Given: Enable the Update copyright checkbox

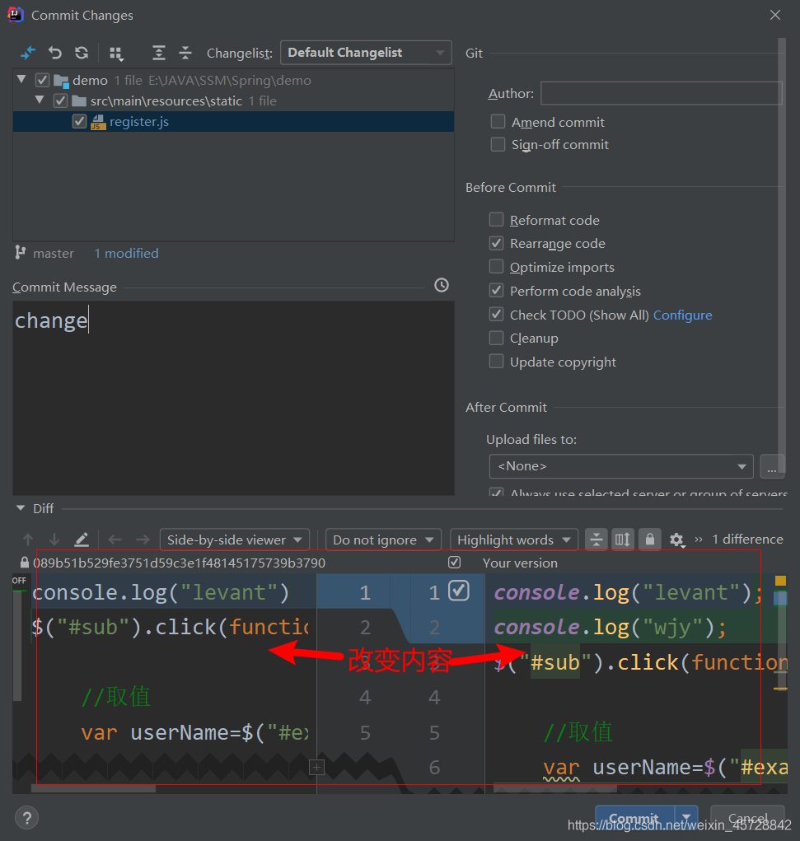Looking at the screenshot, I should pos(496,362).
